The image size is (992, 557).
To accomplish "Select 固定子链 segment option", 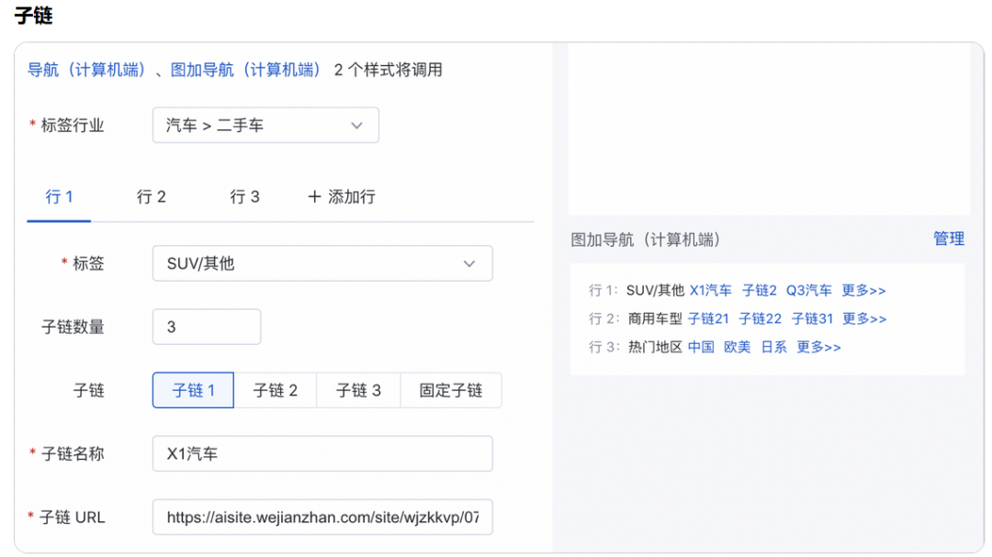I will 451,390.
